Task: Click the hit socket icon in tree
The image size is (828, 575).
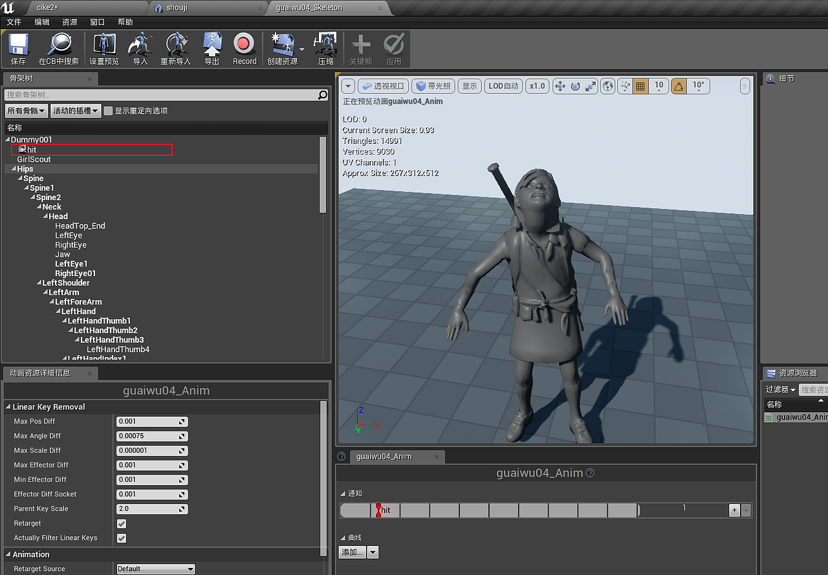Action: (x=22, y=149)
